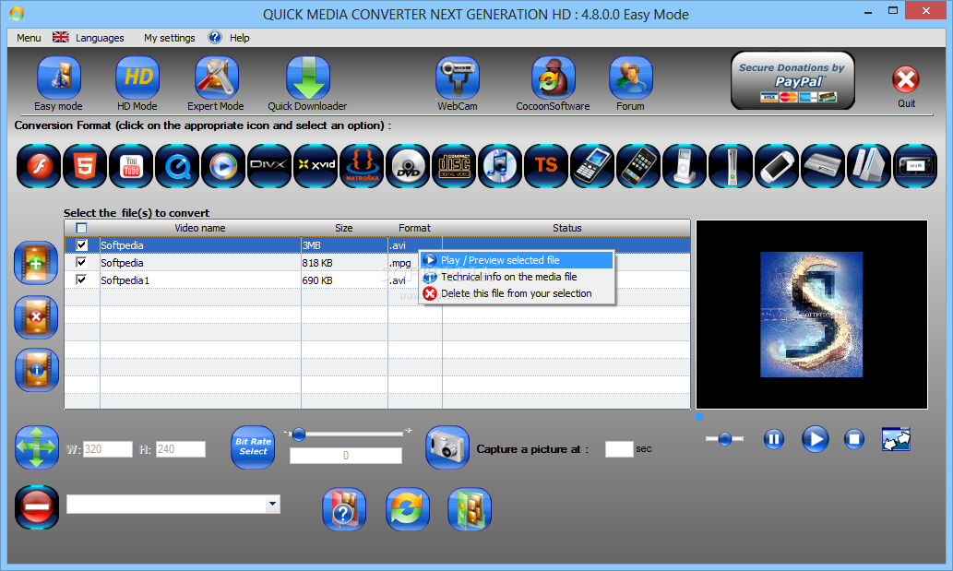
Task: Select the Flash conversion format
Action: click(39, 166)
